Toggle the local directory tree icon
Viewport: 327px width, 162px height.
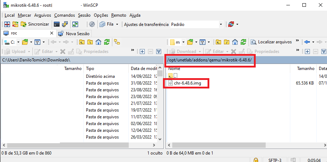(x=117, y=42)
